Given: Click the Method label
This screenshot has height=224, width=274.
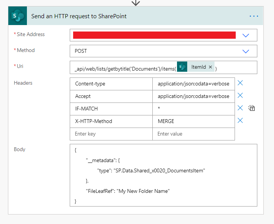Looking at the screenshot, I should point(26,50).
